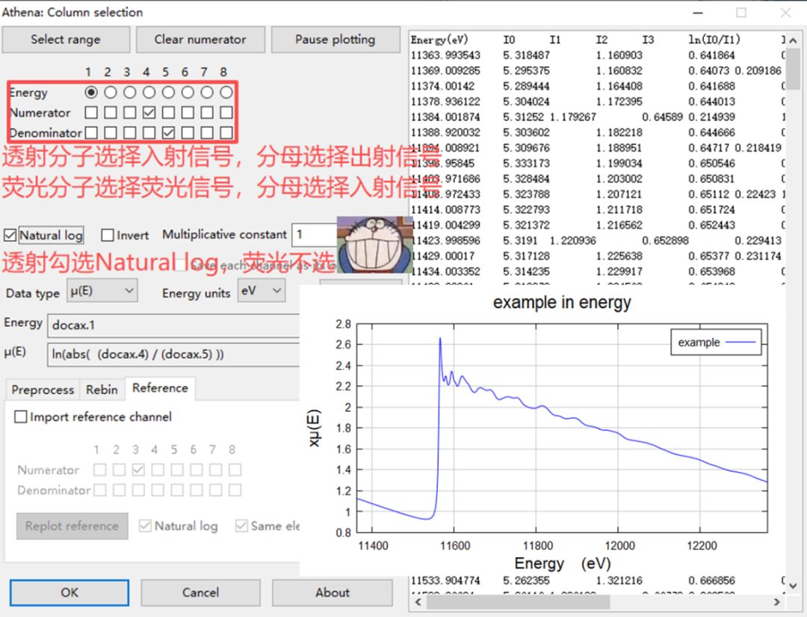807x617 pixels.
Task: Click the Multiplicative constant input field
Action: [x=315, y=235]
